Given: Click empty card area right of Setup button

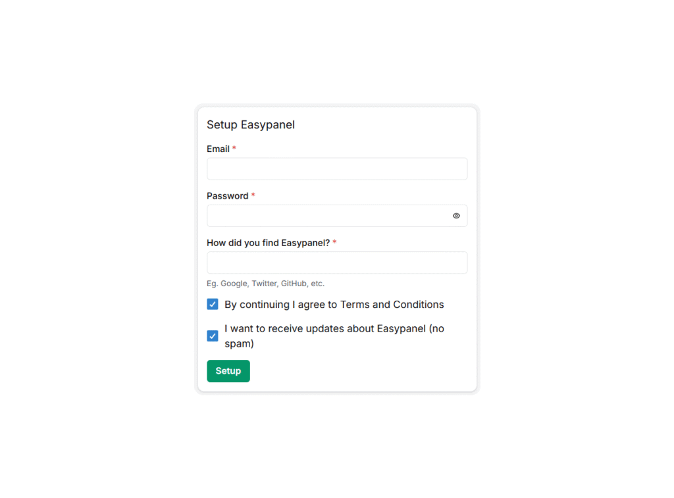Looking at the screenshot, I should (361, 371).
